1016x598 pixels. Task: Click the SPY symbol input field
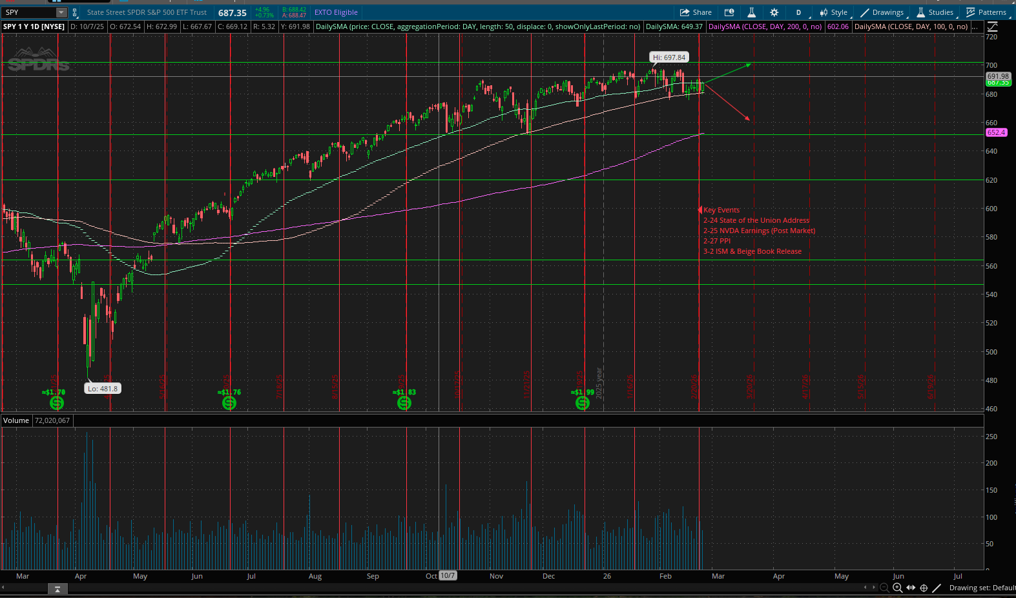[29, 12]
